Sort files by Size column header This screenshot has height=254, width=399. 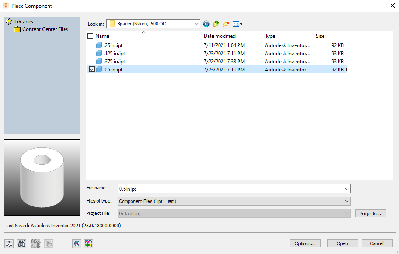(x=320, y=36)
